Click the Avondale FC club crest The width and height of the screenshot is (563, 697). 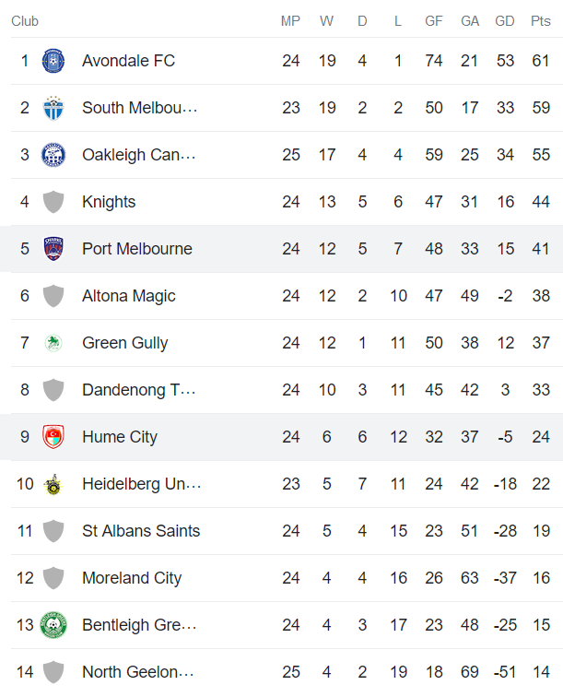point(53,62)
